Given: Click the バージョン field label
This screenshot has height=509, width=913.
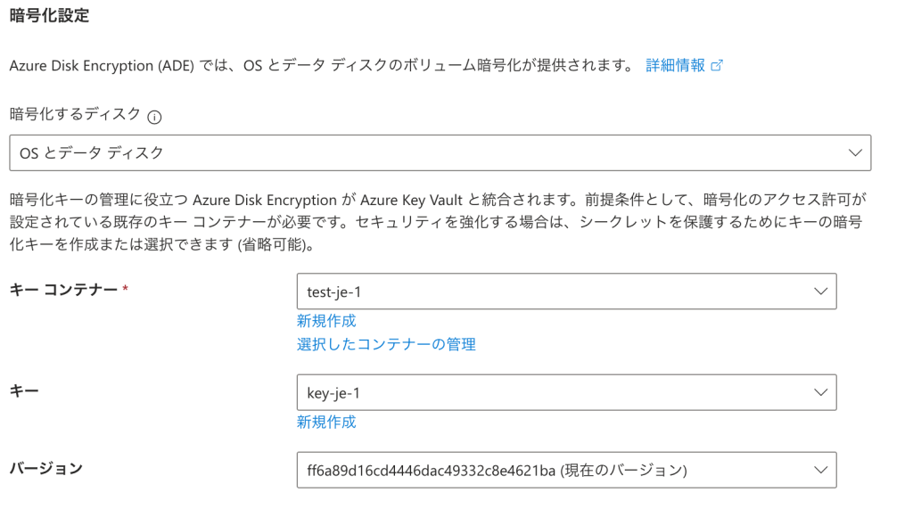Looking at the screenshot, I should [45, 468].
